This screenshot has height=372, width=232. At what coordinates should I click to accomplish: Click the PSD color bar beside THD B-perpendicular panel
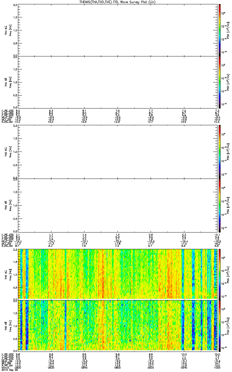[220, 152]
